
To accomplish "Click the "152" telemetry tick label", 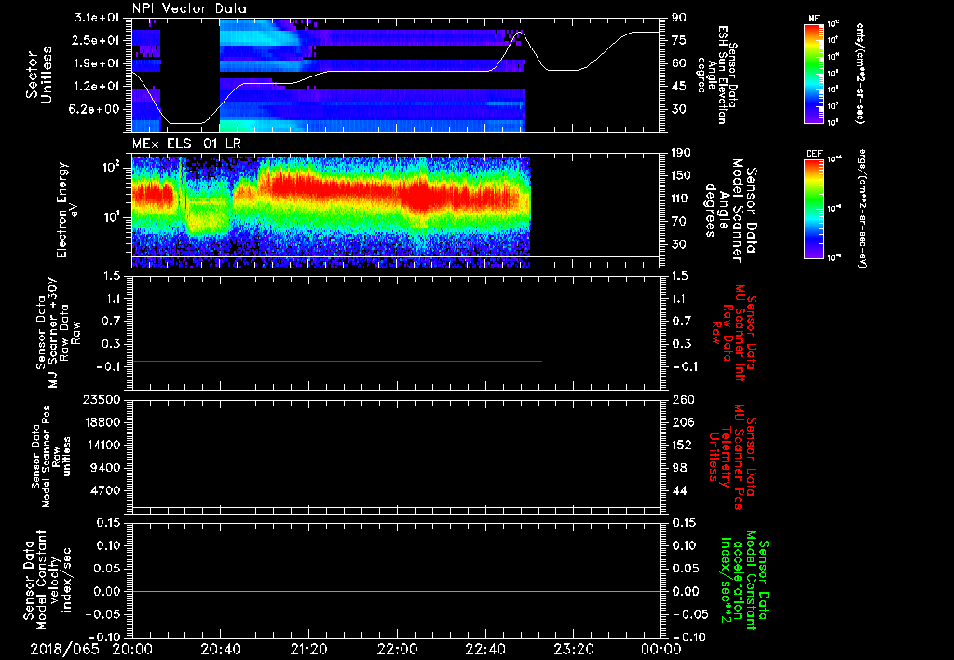I will coord(683,445).
